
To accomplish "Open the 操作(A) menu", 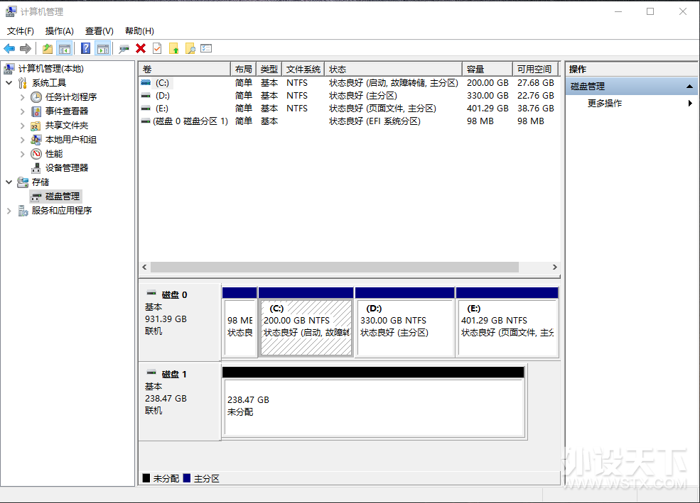I will coord(60,31).
